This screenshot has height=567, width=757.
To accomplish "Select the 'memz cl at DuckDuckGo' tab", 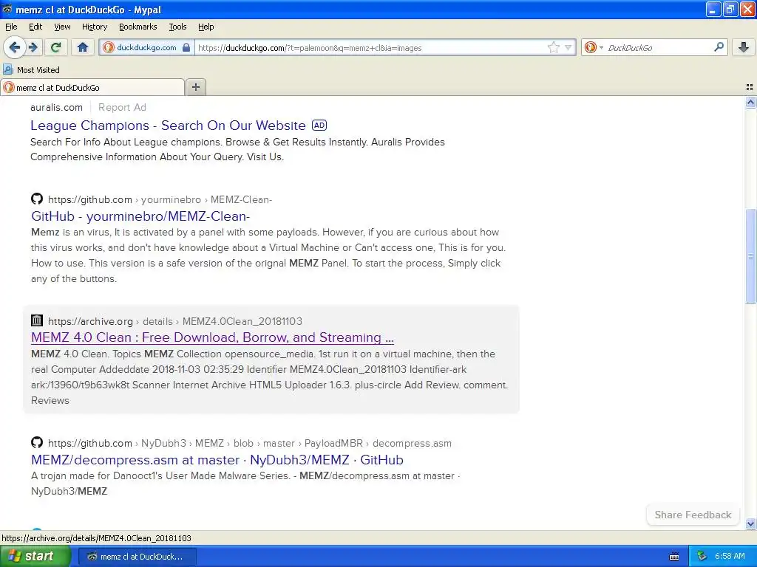I will (92, 87).
